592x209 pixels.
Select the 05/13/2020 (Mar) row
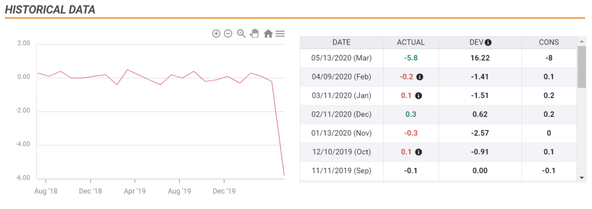tap(438, 58)
